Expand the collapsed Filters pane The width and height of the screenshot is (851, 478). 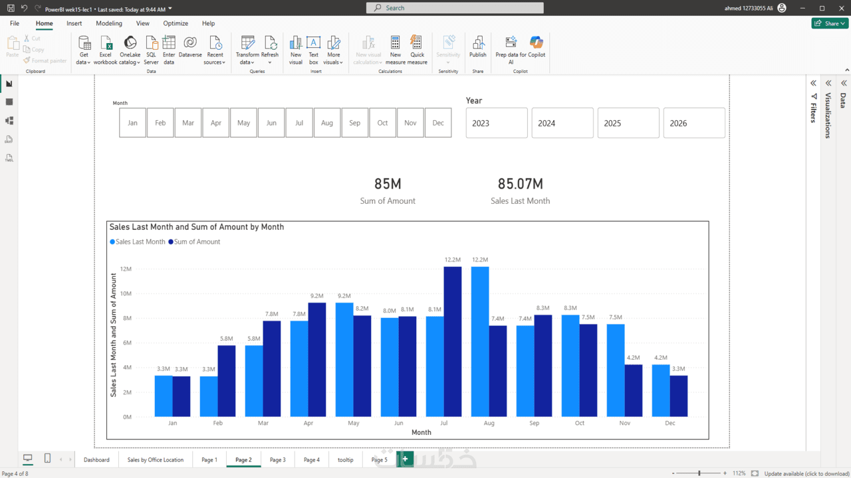(x=813, y=84)
